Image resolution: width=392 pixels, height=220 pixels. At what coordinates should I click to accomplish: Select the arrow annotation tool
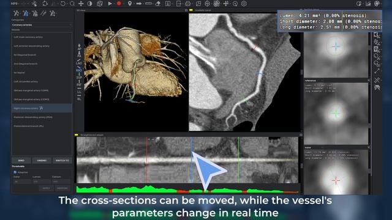(139, 4)
